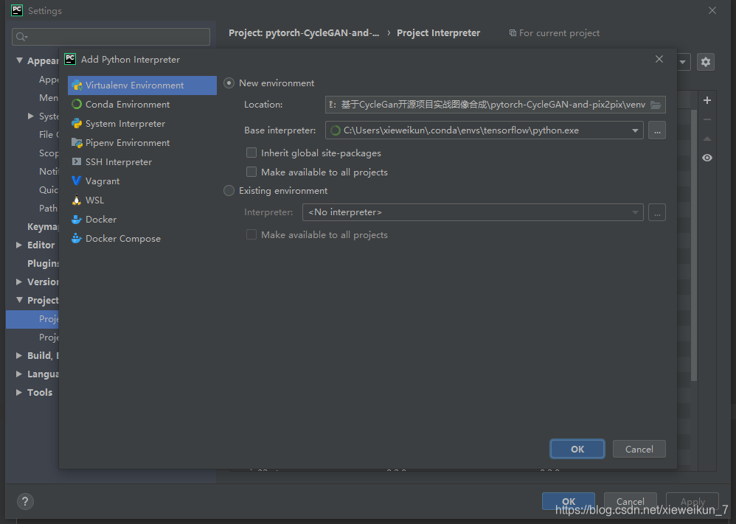Check Make available to all projects under New environment
This screenshot has width=736, height=524.
251,172
